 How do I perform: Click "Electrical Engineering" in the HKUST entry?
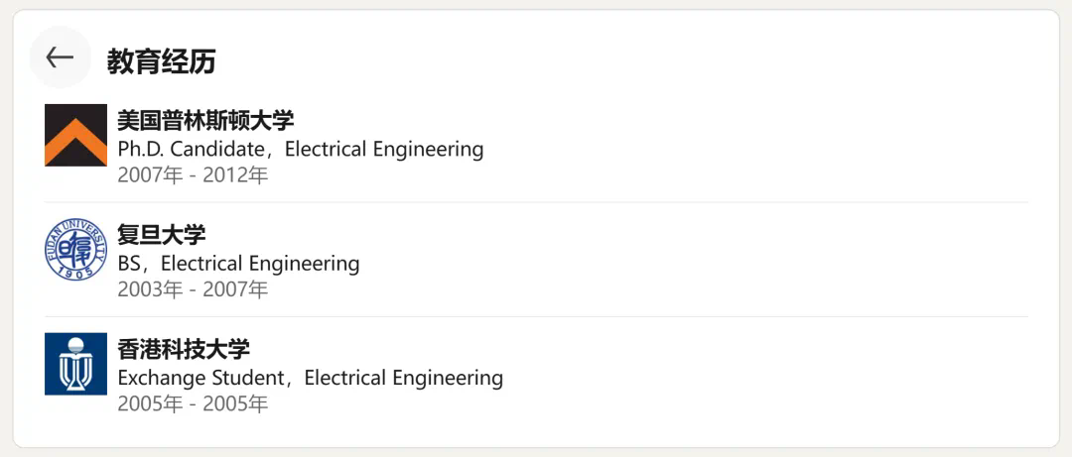(403, 378)
